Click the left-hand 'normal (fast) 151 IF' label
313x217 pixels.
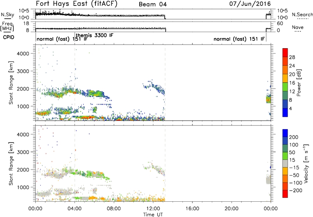pos(62,39)
